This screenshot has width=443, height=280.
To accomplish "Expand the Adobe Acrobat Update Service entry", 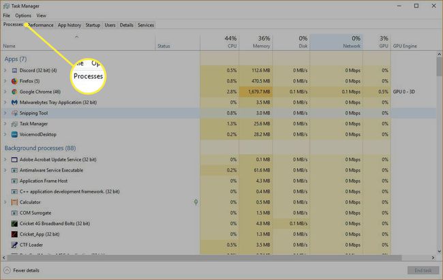I will coord(5,159).
